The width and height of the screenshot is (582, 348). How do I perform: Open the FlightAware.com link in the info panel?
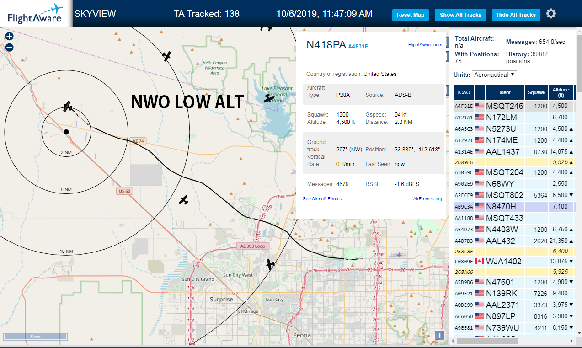pos(425,45)
